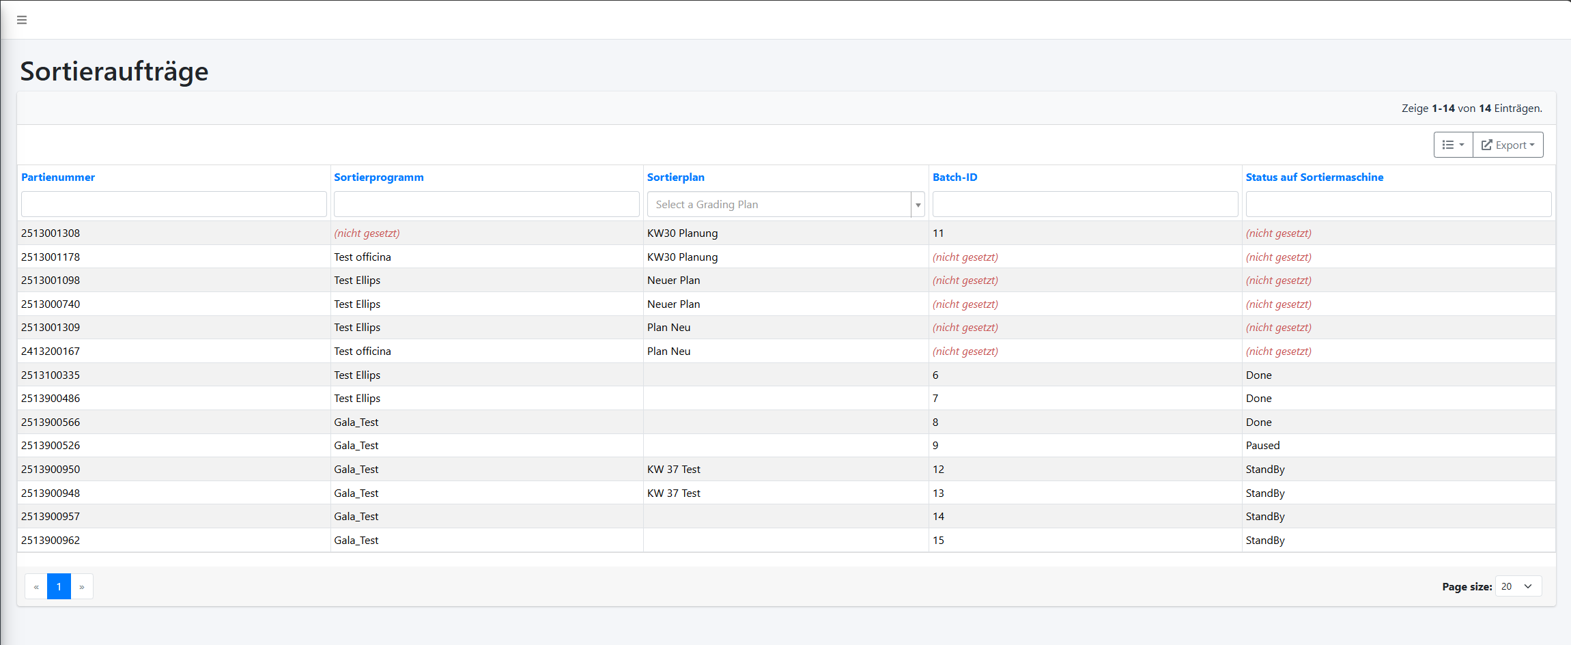Image resolution: width=1571 pixels, height=645 pixels.
Task: Go to next page arrow
Action: click(x=82, y=587)
